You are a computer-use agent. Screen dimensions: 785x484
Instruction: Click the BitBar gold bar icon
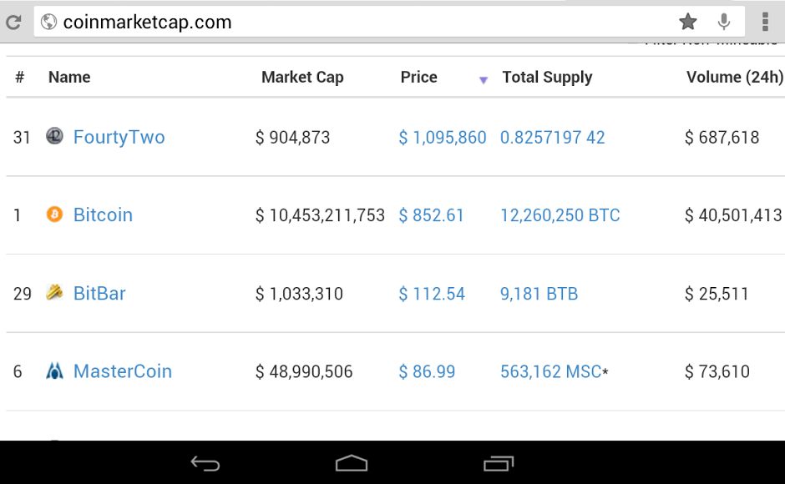[54, 292]
